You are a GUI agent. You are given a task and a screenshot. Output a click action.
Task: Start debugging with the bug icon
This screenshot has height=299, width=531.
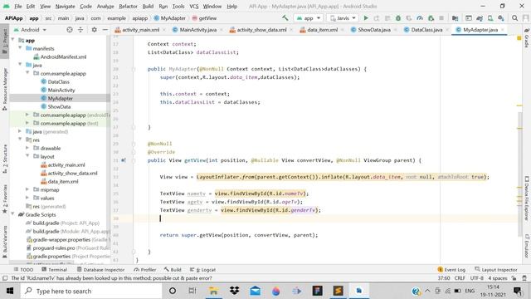tap(398, 18)
